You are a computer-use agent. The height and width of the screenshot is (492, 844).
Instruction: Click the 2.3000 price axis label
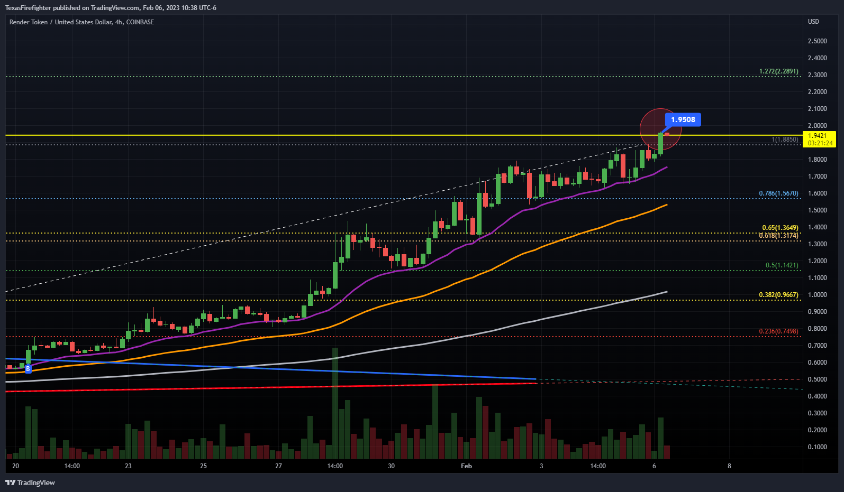818,75
